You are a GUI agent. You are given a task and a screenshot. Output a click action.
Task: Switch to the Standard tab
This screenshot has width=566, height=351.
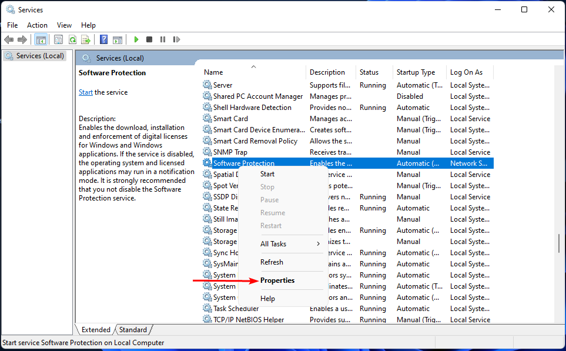click(133, 330)
